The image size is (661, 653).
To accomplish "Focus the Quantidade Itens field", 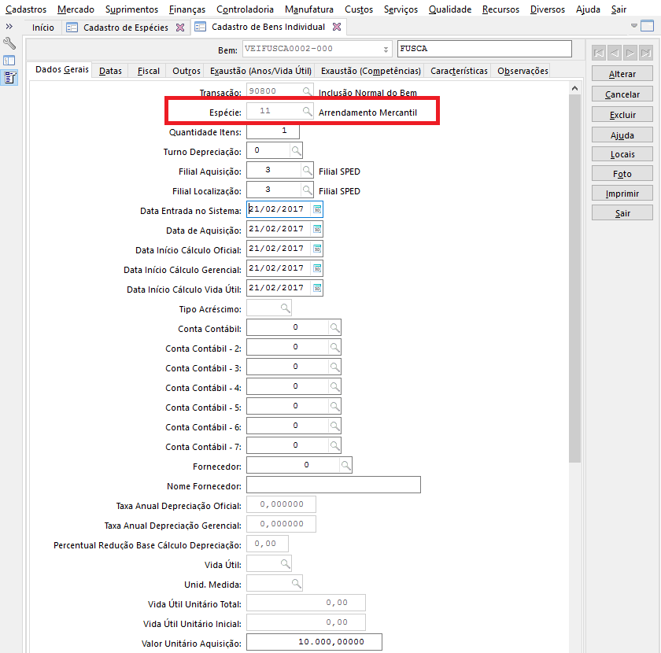I will [273, 131].
